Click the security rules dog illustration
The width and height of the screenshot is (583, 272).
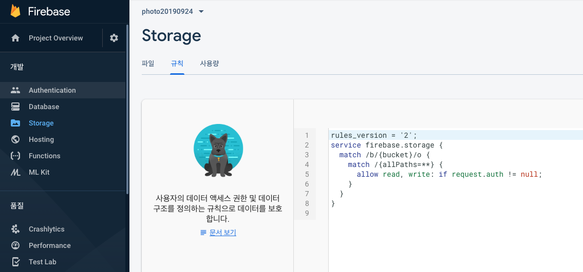218,150
